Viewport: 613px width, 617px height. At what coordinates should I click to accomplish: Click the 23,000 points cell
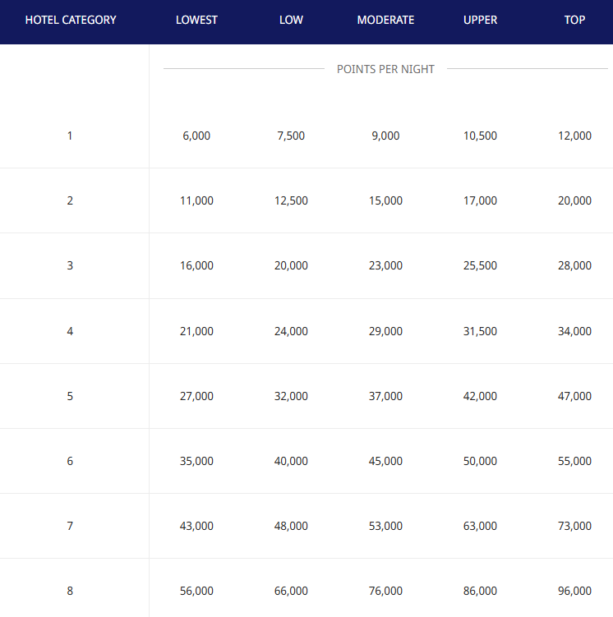tap(385, 265)
